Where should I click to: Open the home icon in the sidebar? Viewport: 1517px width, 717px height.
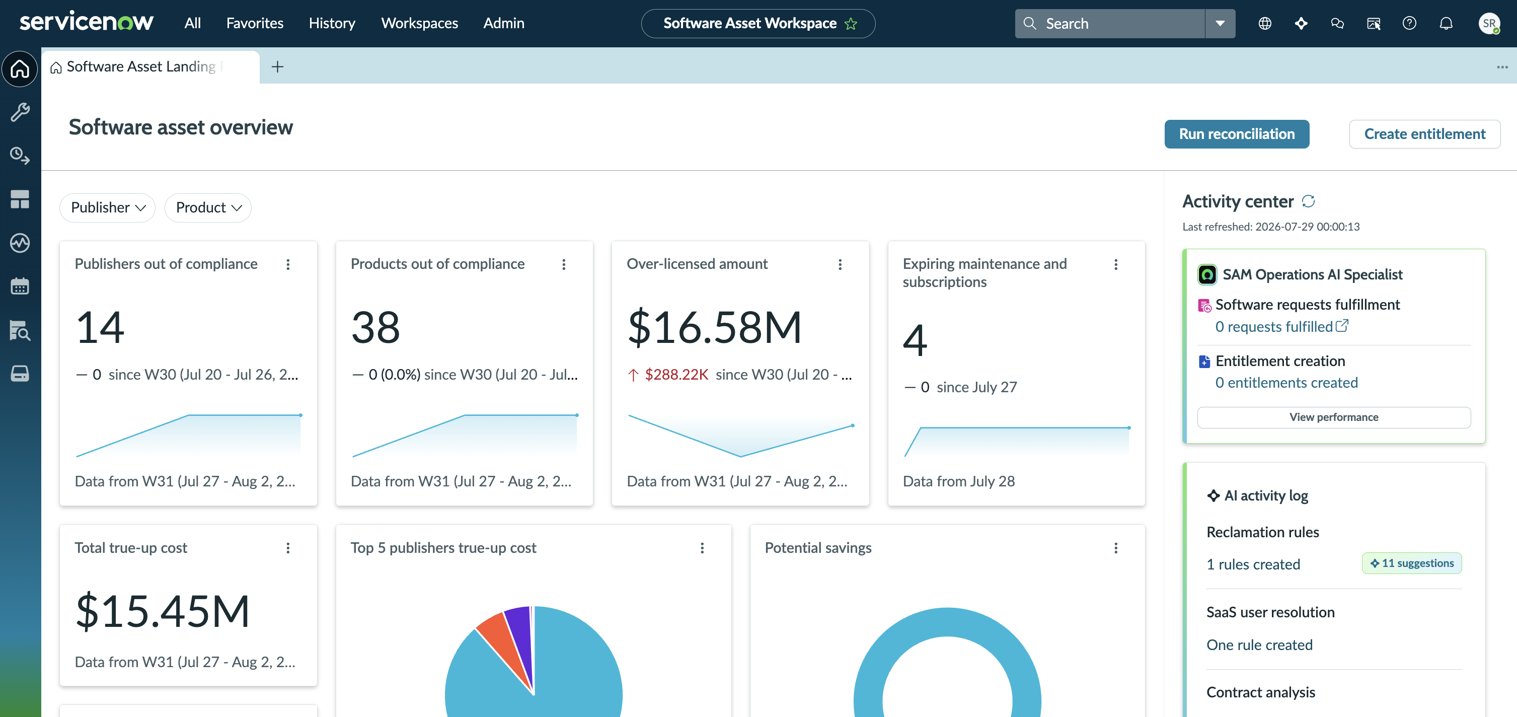pos(20,69)
